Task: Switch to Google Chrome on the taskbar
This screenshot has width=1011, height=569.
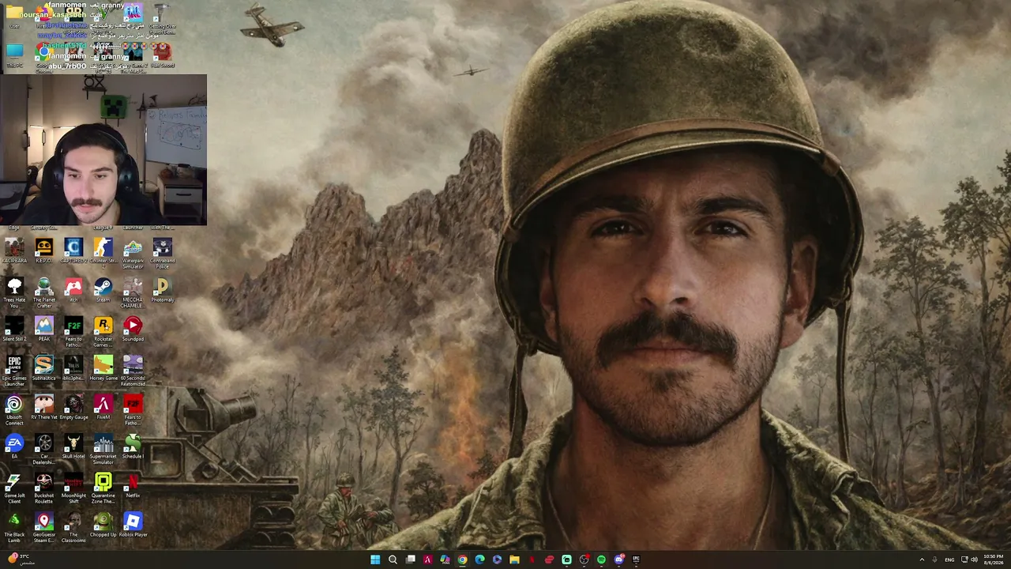Action: pos(462,560)
